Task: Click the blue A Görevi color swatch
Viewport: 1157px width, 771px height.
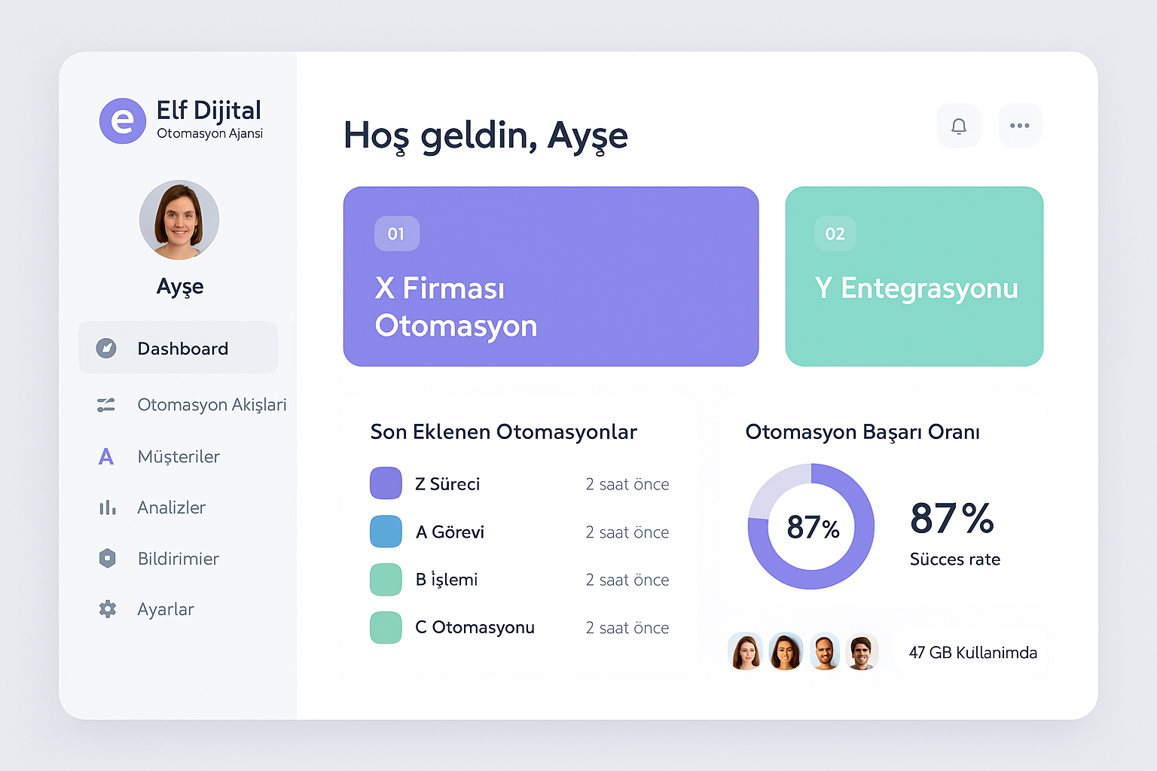Action: pos(386,532)
